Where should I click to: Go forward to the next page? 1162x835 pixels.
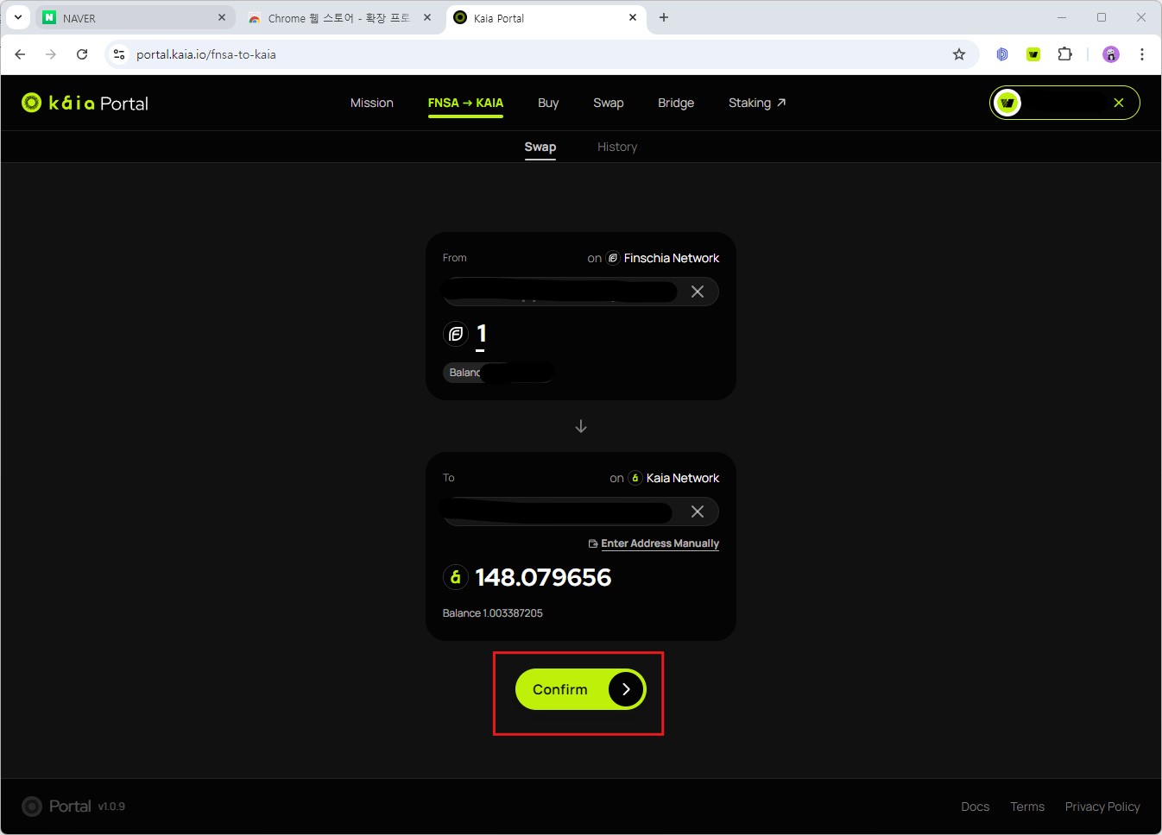51,54
